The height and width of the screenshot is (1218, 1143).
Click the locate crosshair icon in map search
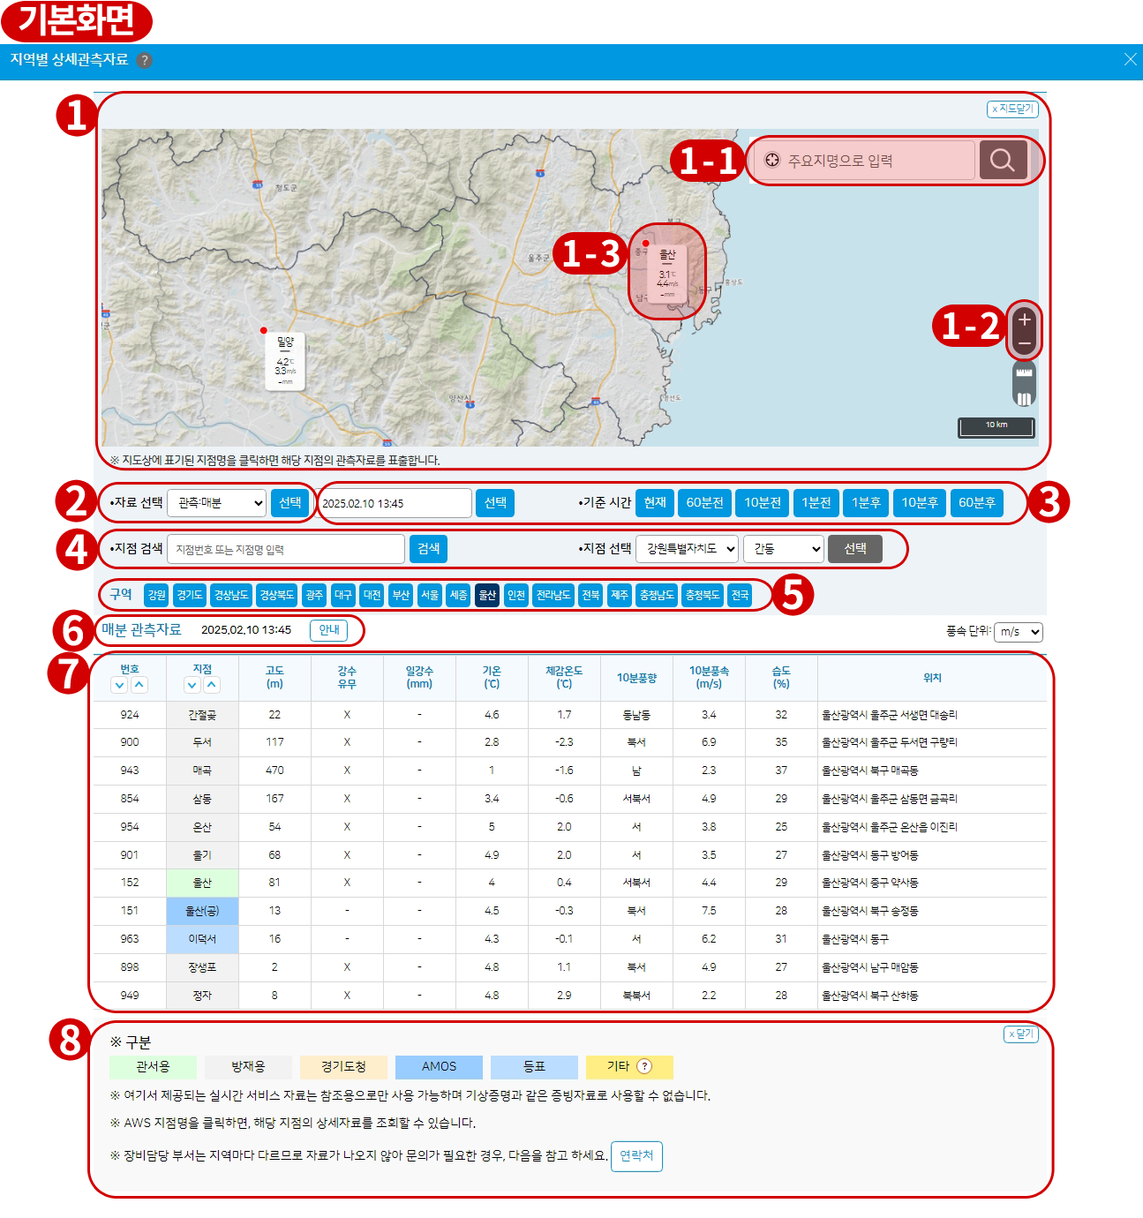coord(772,160)
